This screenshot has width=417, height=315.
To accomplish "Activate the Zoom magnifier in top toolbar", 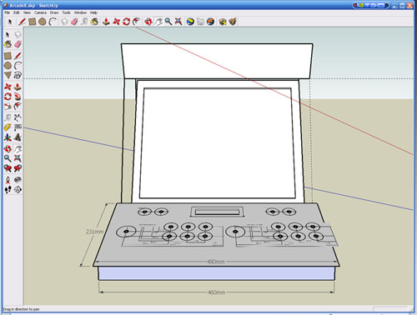I will (168, 22).
